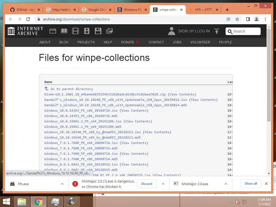Click the site lock icon
276x207 pixels.
tap(39, 19)
